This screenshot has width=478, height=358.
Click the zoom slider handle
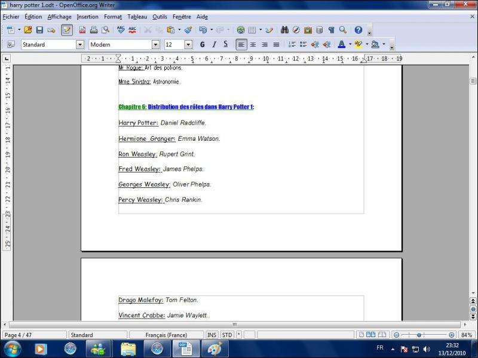[419, 335]
